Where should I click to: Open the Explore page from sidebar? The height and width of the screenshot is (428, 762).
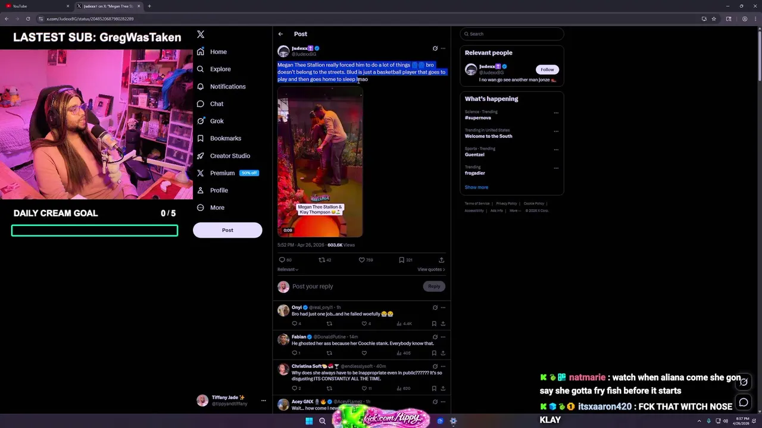tap(214, 69)
